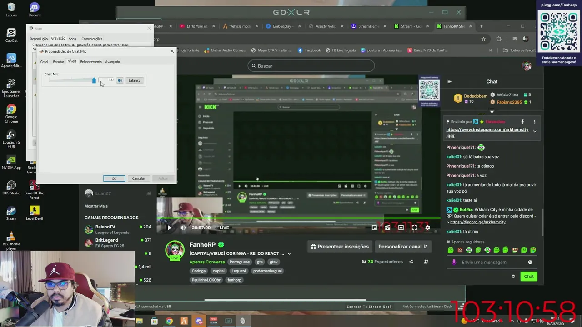Click the gtav tag
The height and width of the screenshot is (327, 582).
click(x=273, y=262)
